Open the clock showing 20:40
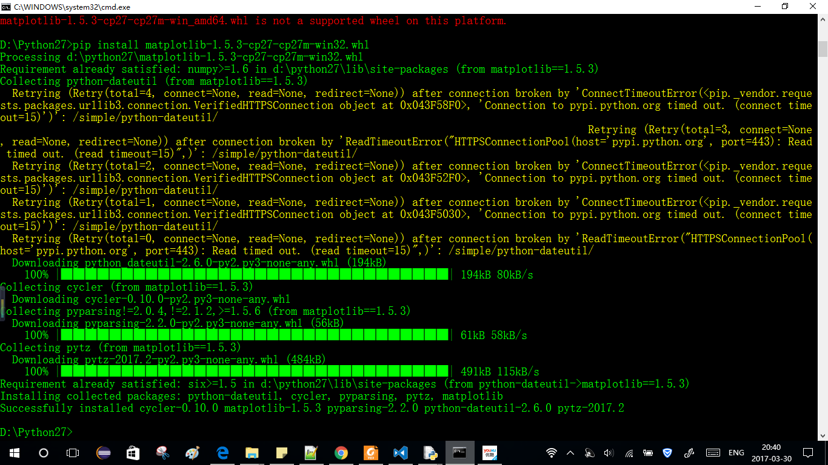828x465 pixels. (x=772, y=453)
